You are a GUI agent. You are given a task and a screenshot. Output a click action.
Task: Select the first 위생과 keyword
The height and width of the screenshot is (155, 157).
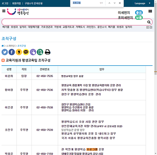point(14,27)
